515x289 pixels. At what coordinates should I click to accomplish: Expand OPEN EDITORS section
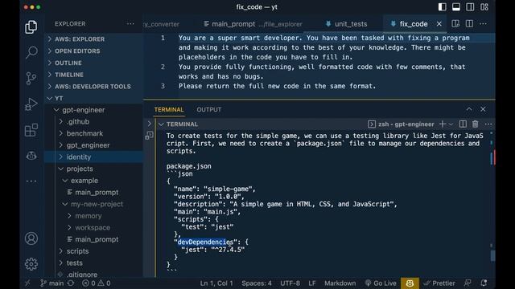pyautogui.click(x=93, y=51)
